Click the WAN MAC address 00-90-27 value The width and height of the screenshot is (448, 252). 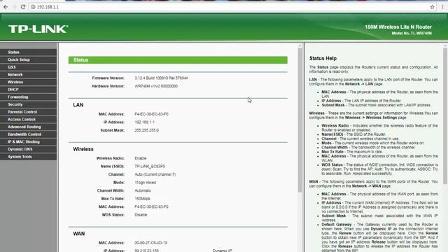[x=151, y=243]
